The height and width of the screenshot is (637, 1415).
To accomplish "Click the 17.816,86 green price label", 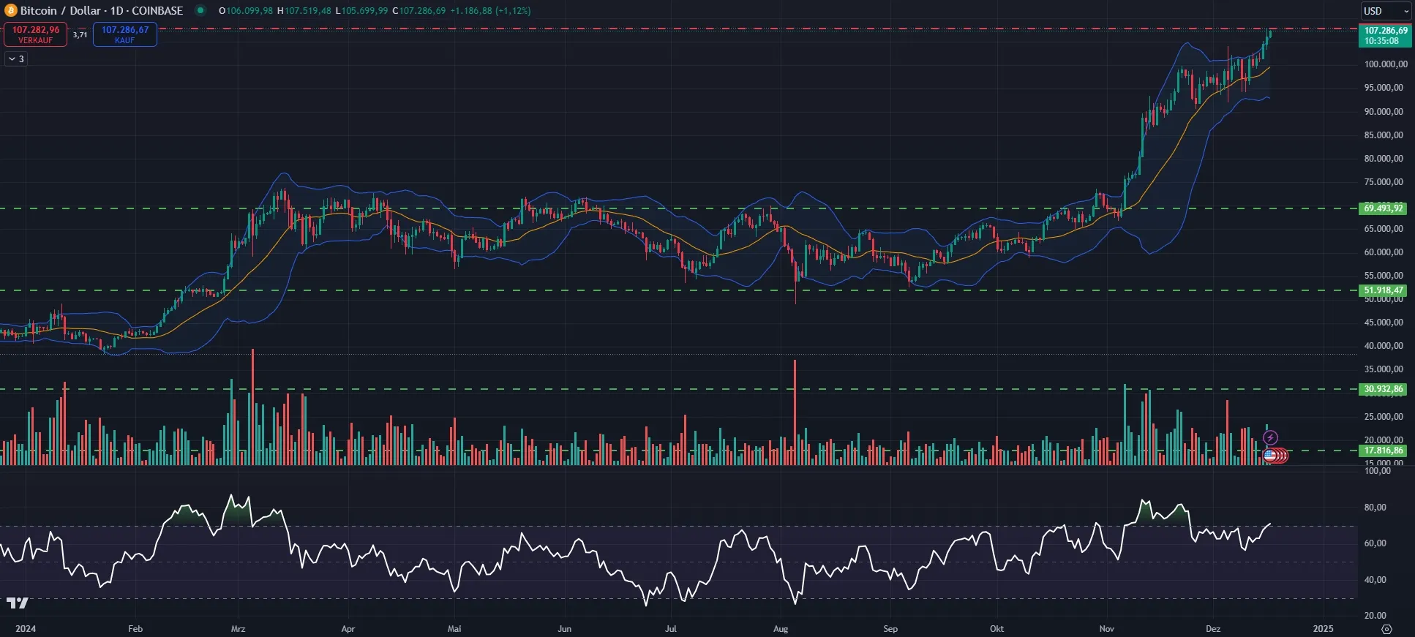I will [x=1383, y=451].
